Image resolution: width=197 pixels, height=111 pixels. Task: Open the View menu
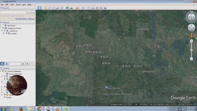click(x=12, y=5)
